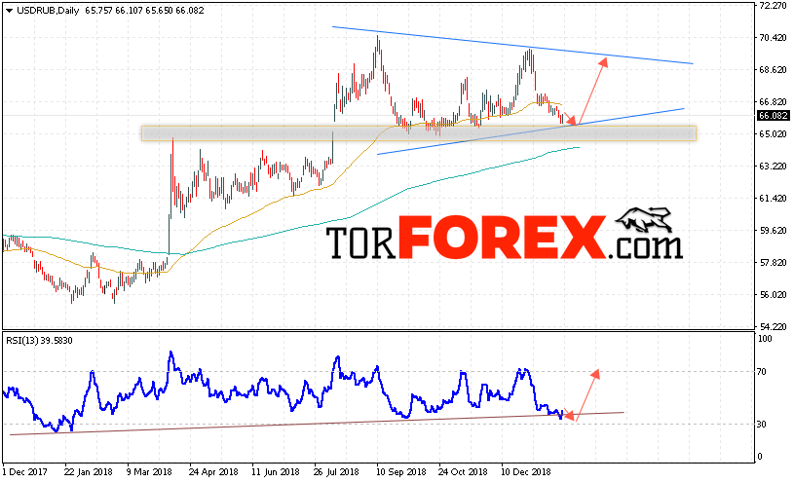Select the black 66.082 current price label
This screenshot has height=483, width=794.
click(x=773, y=116)
